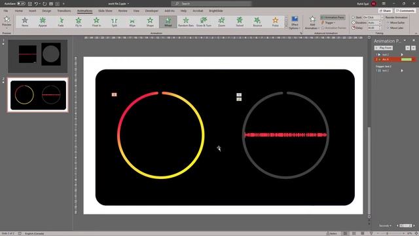Choose the Swivel animation
419x236 pixels.
(240, 22)
